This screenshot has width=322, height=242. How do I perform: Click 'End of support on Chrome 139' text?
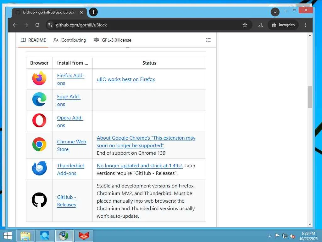click(131, 153)
